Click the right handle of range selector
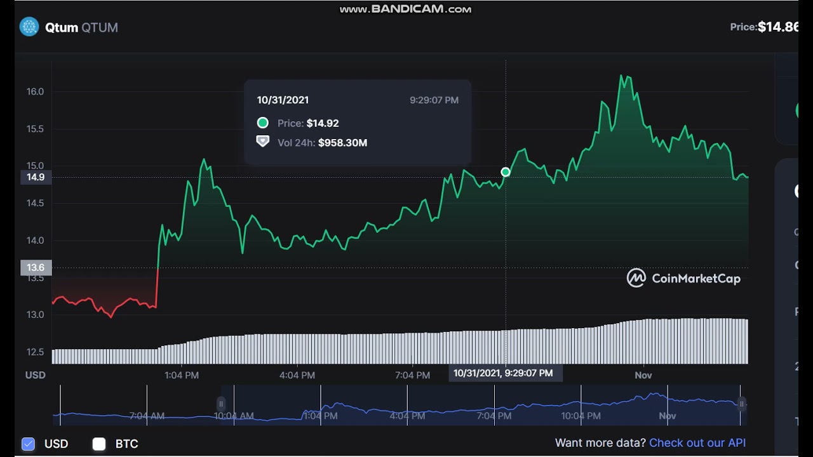Viewport: 813px width, 457px height. click(741, 404)
